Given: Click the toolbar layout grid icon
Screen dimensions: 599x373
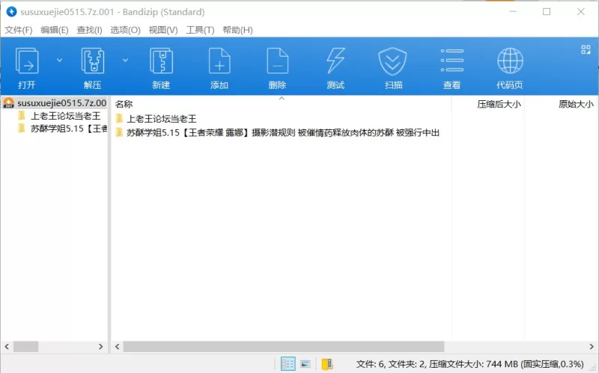Looking at the screenshot, I should pos(586,49).
